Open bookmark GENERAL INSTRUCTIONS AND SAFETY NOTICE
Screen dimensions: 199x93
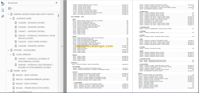point(34,14)
